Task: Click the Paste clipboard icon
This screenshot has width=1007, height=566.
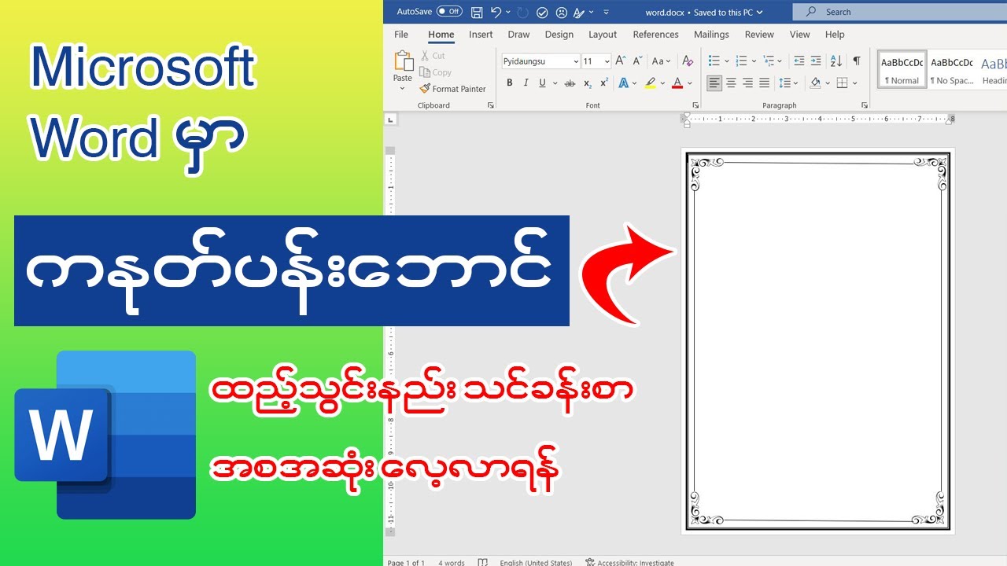Action: (x=403, y=61)
